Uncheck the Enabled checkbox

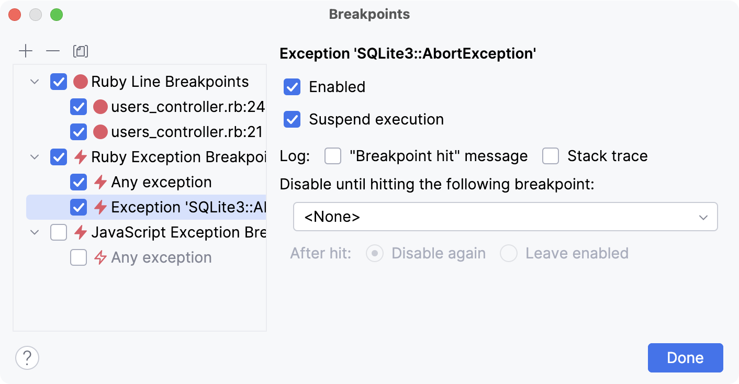[292, 87]
